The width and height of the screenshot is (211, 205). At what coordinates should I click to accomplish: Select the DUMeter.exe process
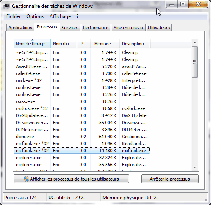(82, 130)
